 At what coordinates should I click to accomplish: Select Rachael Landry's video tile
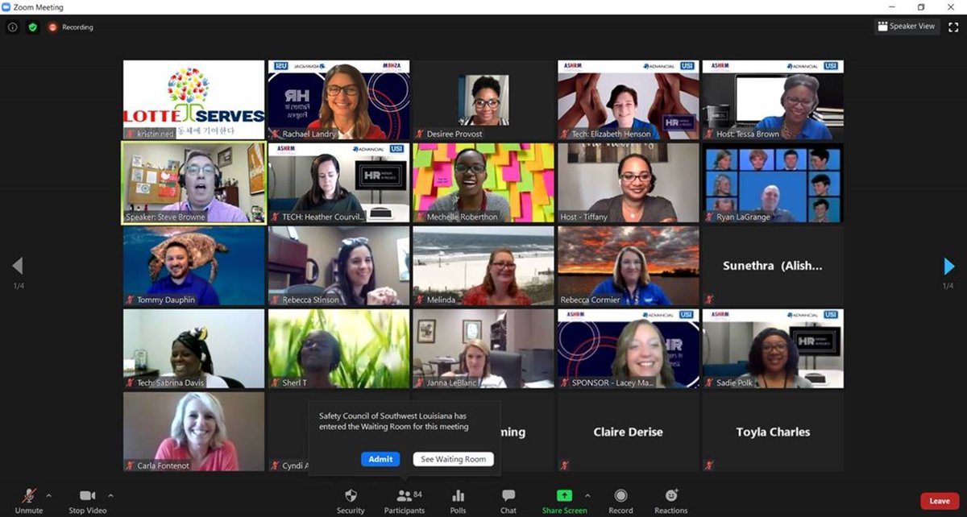click(x=338, y=100)
